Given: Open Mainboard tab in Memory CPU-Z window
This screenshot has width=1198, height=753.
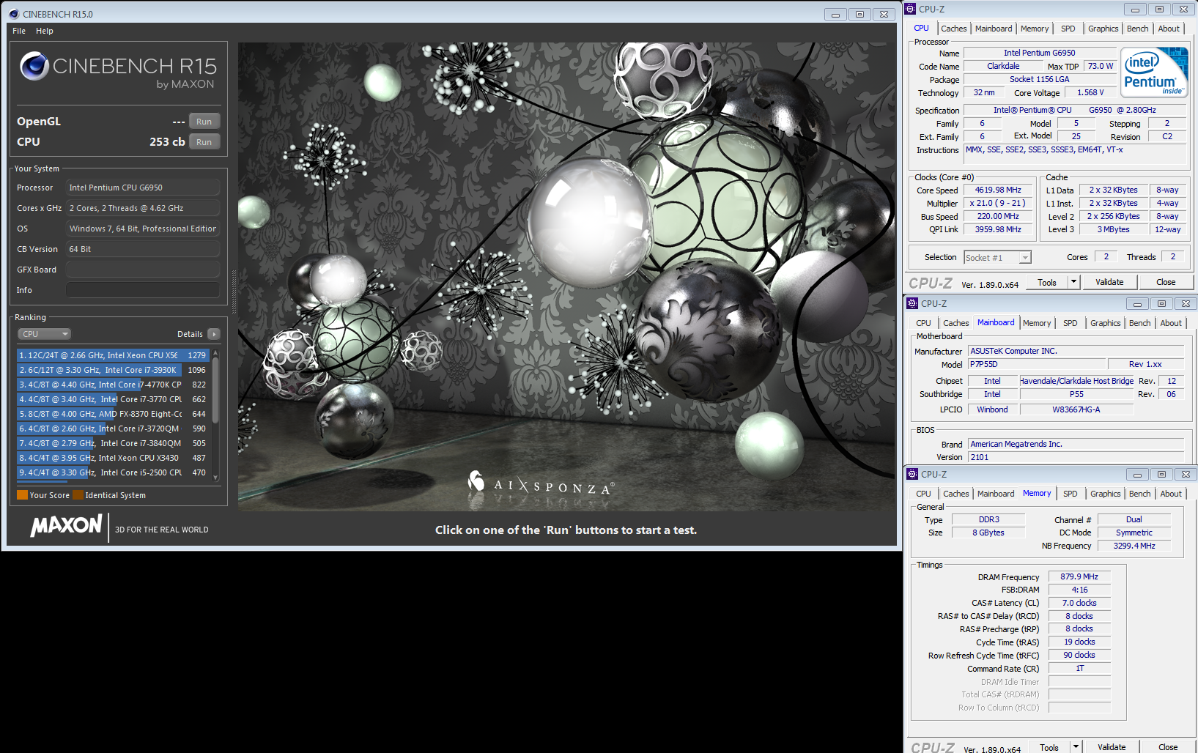Looking at the screenshot, I should coord(996,494).
